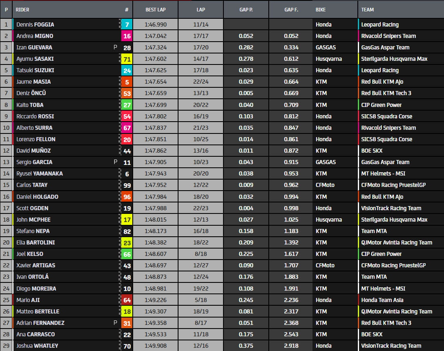
Task: Click Kaito Toba's green 27 badge
Action: coord(127,105)
